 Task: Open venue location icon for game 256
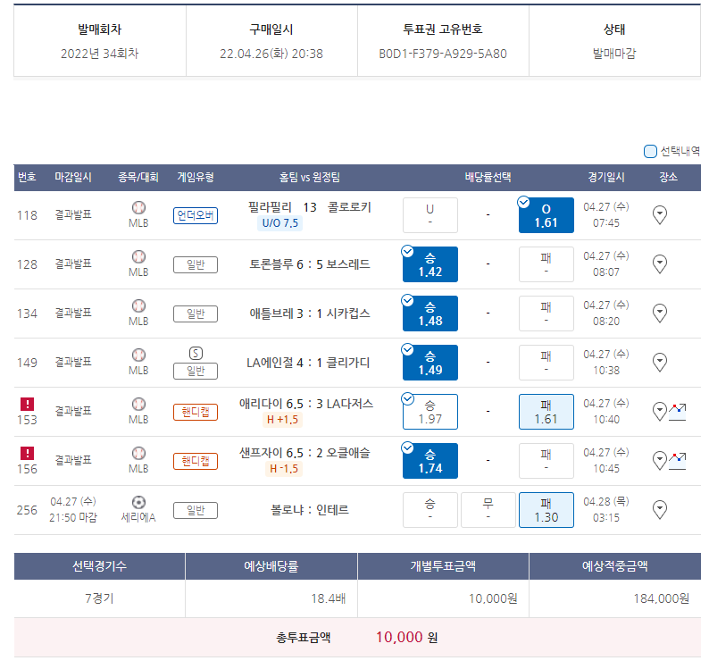point(660,510)
